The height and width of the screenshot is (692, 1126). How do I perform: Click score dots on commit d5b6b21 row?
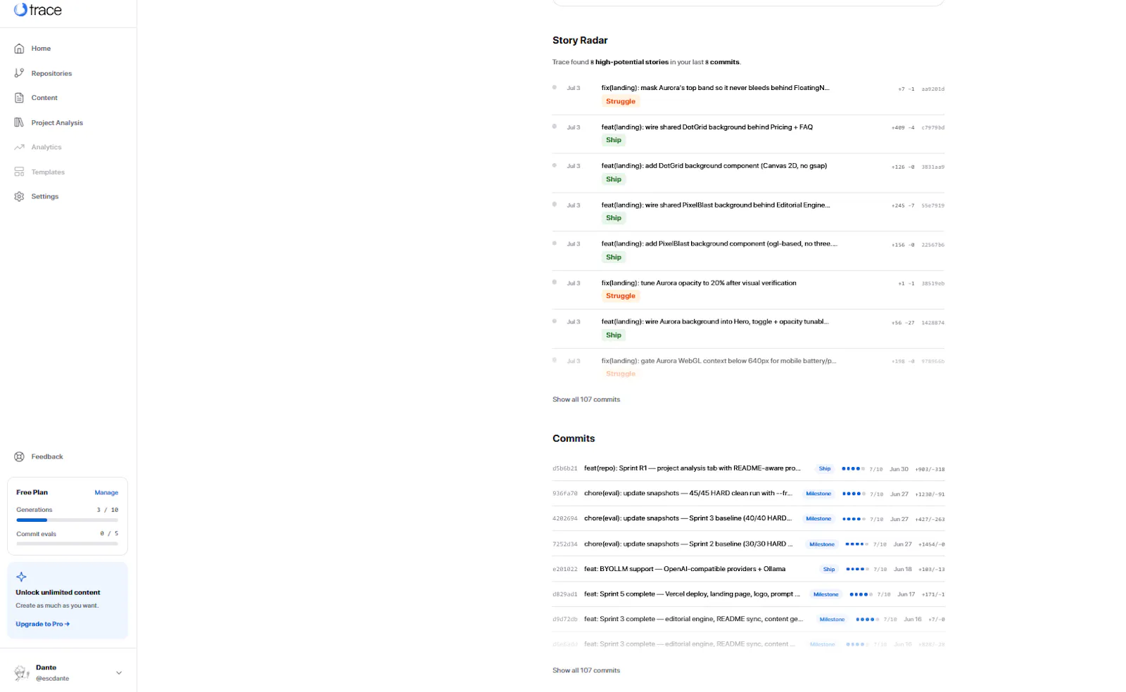853,468
